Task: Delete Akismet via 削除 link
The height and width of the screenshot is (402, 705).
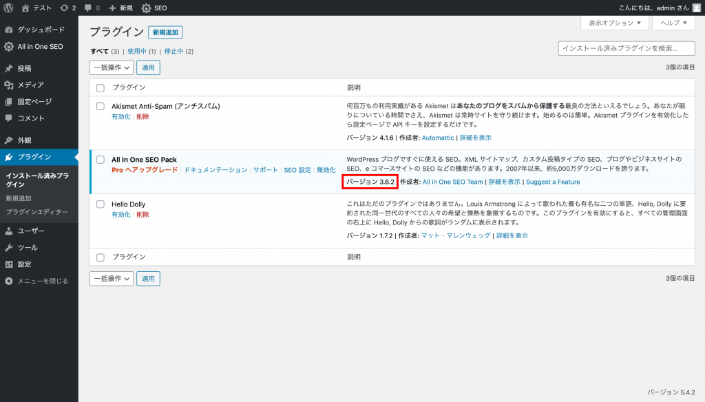Action: tap(143, 116)
